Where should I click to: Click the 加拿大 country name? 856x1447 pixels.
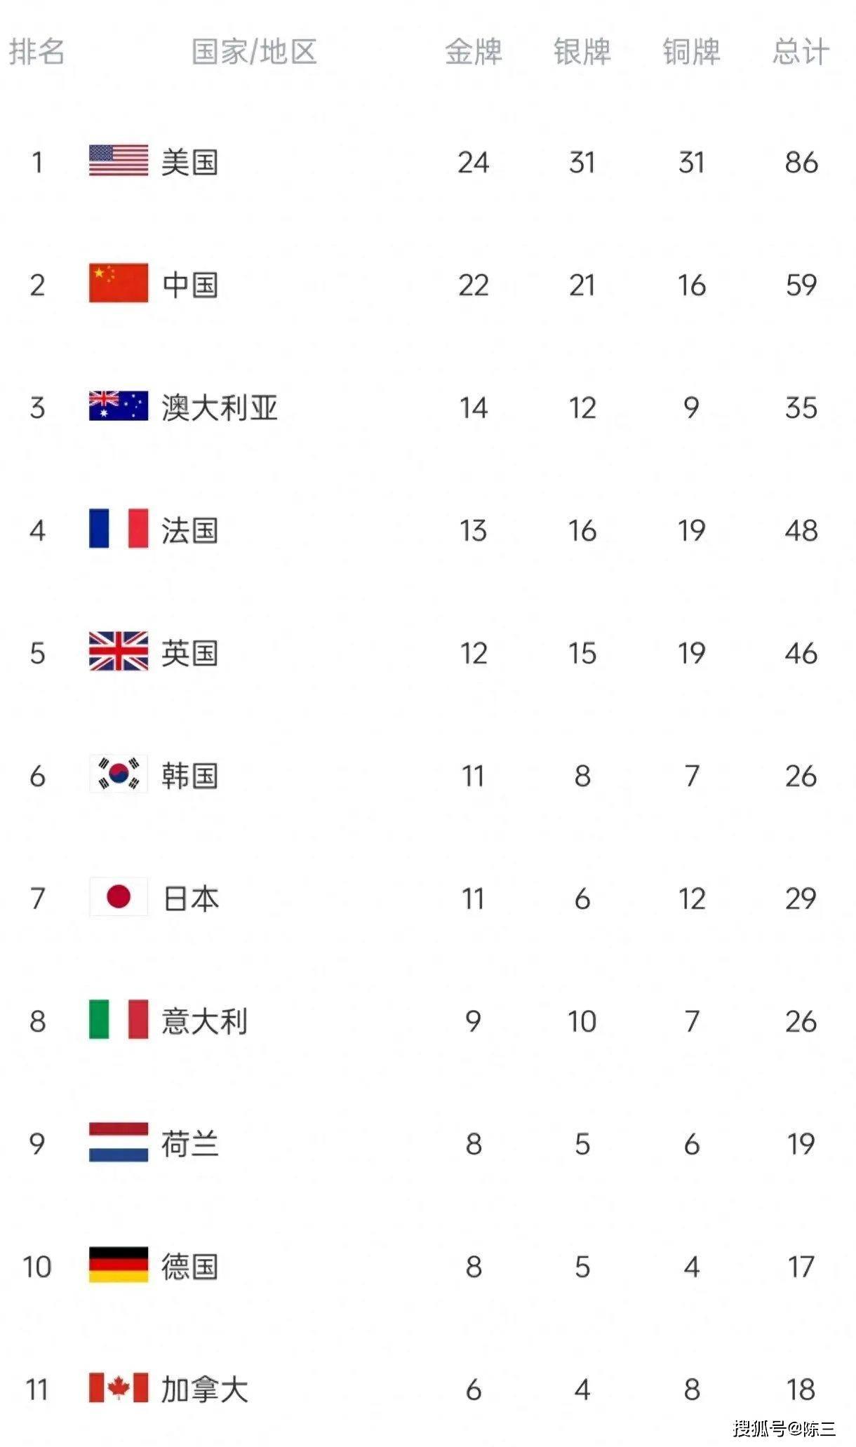tap(204, 1389)
